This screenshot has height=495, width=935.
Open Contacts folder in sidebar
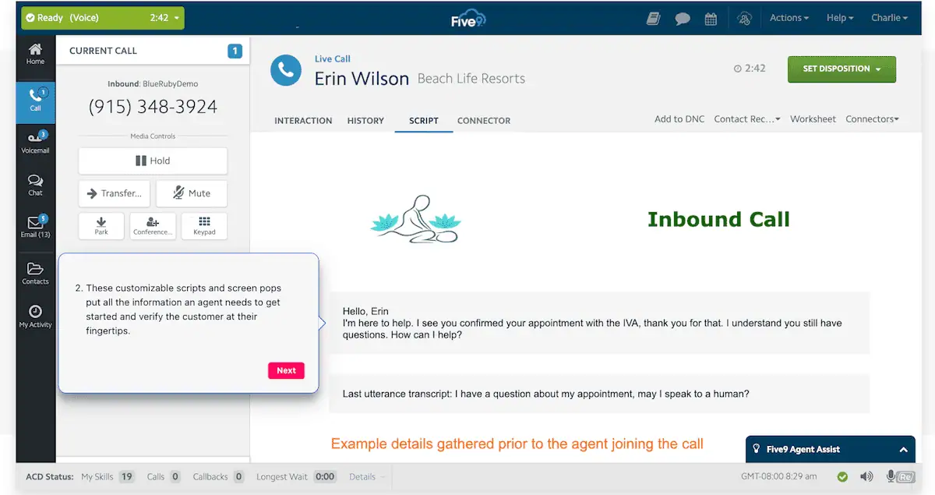(x=35, y=274)
